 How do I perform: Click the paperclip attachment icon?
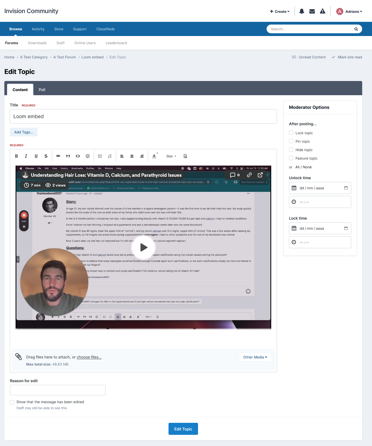[x=18, y=357]
